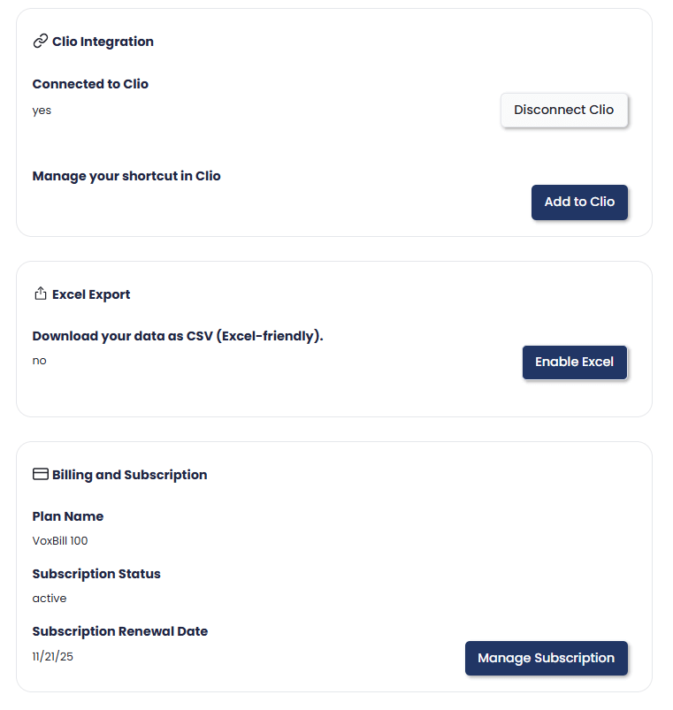
Task: Click the VoxBill 100 plan value
Action: pyautogui.click(x=60, y=541)
